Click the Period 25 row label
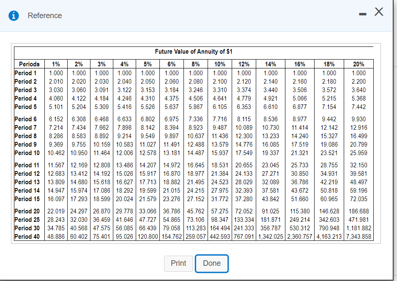Image resolution: width=397 pixels, height=281 pixels. click(27, 219)
